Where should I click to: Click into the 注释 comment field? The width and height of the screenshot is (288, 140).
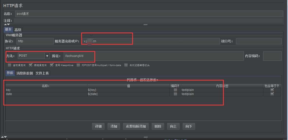(x=148, y=21)
